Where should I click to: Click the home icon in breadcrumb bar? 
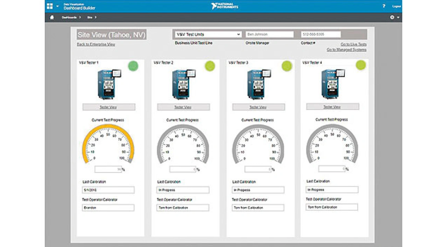click(52, 17)
